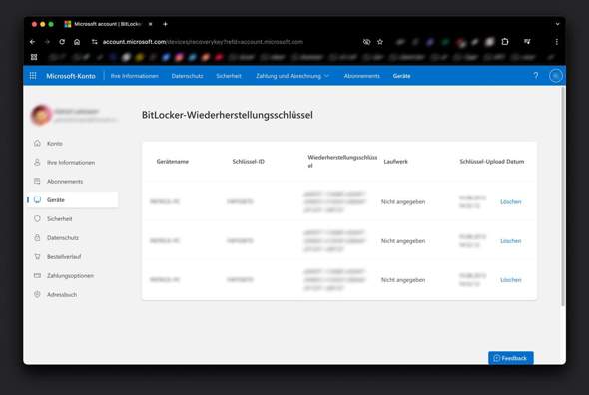Click the Sicherheit shield icon

point(37,218)
